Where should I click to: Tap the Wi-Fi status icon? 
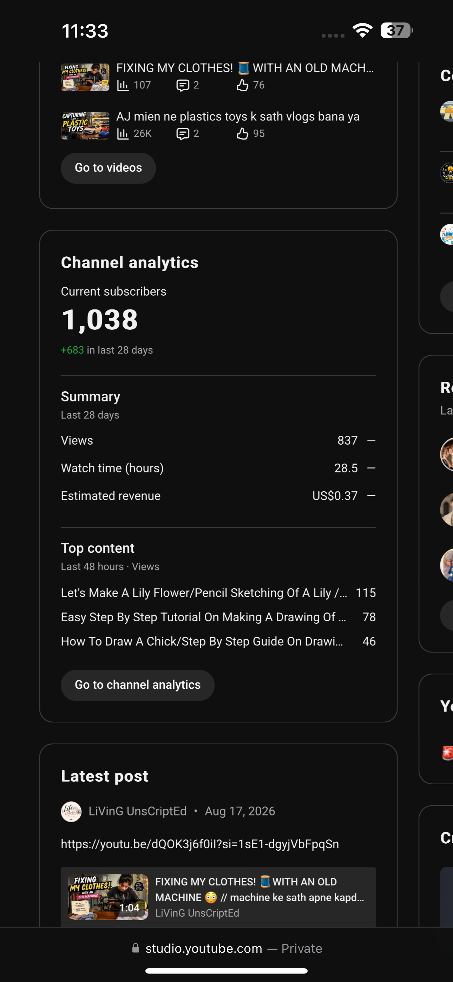tap(362, 31)
